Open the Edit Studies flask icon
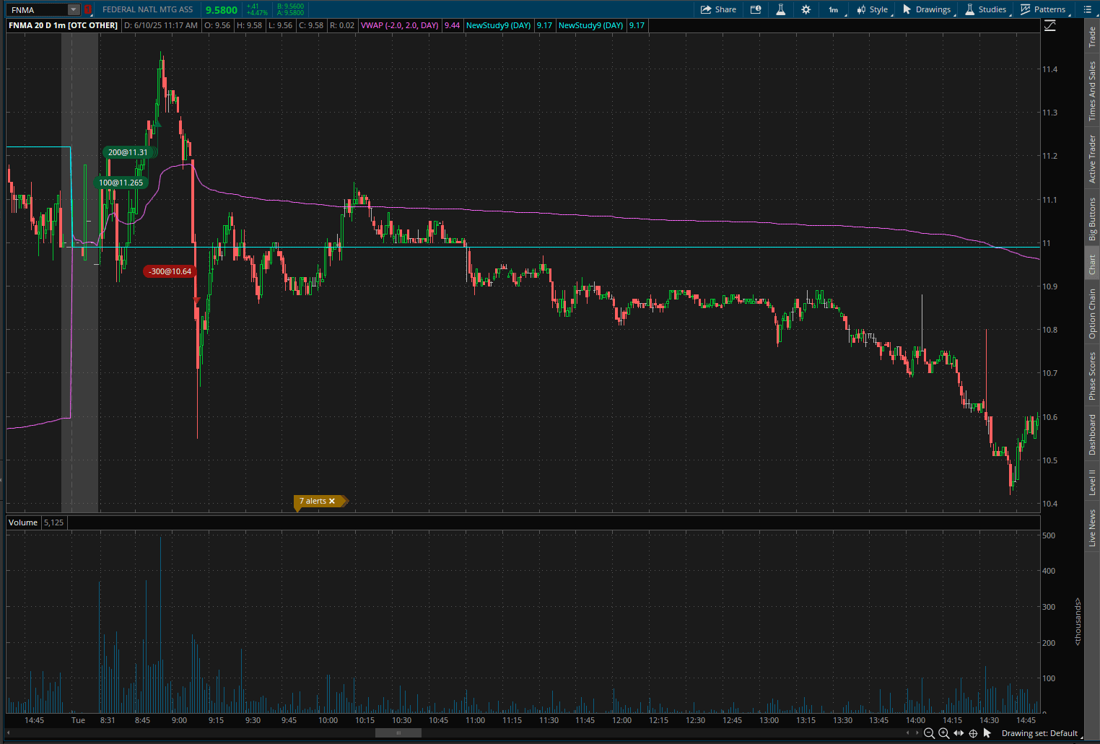The width and height of the screenshot is (1100, 744). coord(780,9)
